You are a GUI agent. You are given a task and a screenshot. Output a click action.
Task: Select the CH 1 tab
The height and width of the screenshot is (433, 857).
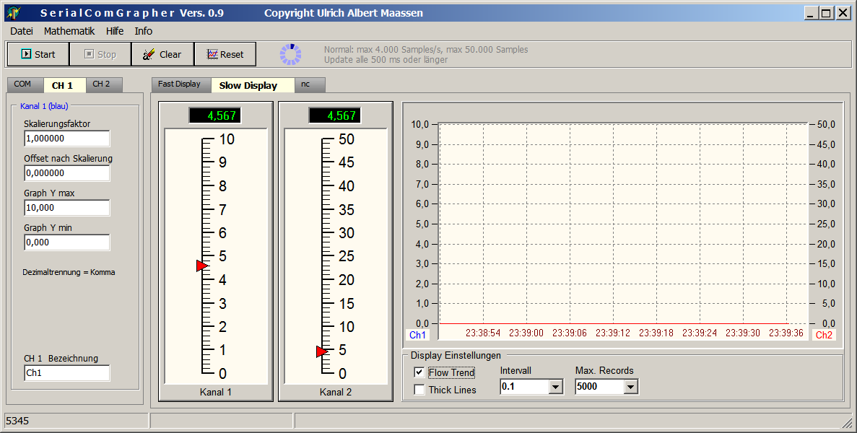[x=64, y=85]
